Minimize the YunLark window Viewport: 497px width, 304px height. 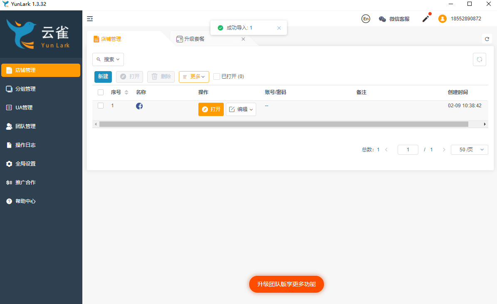(x=451, y=4)
